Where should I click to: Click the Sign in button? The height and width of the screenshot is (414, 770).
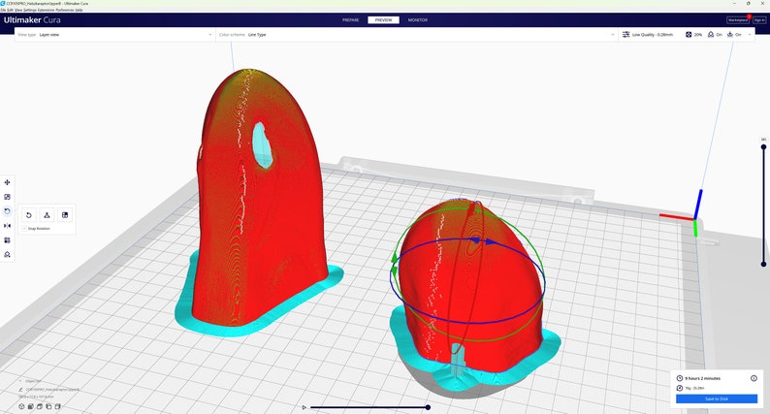click(759, 20)
